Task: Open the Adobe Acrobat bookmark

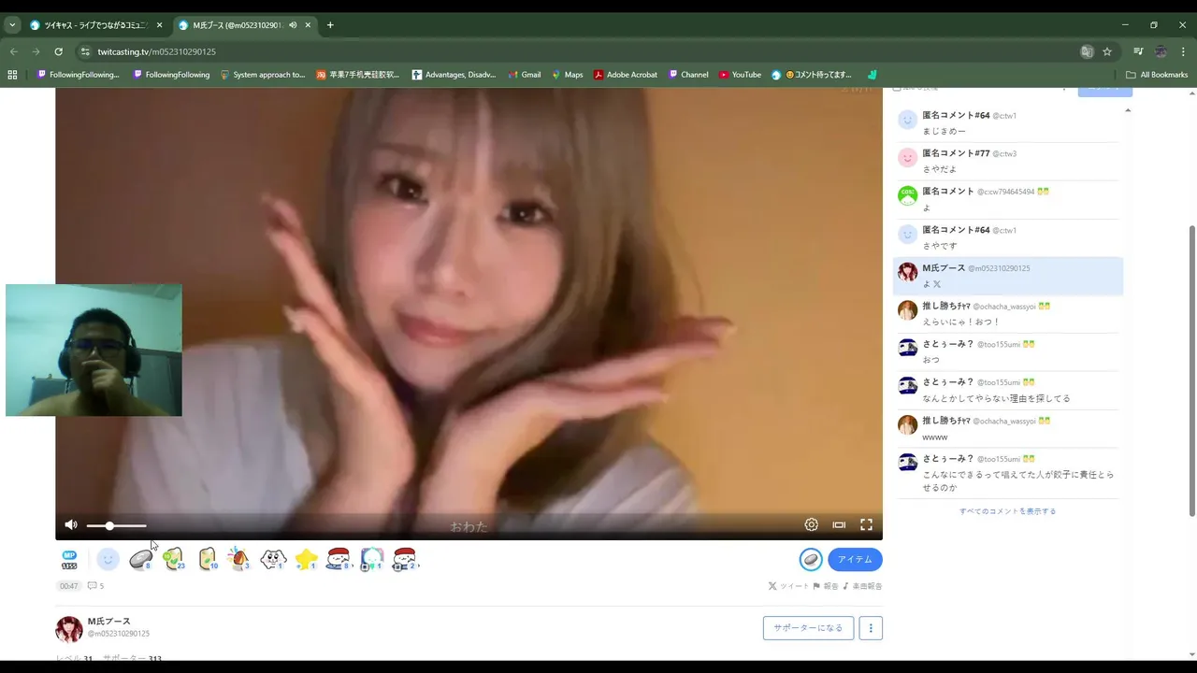Action: 626,75
